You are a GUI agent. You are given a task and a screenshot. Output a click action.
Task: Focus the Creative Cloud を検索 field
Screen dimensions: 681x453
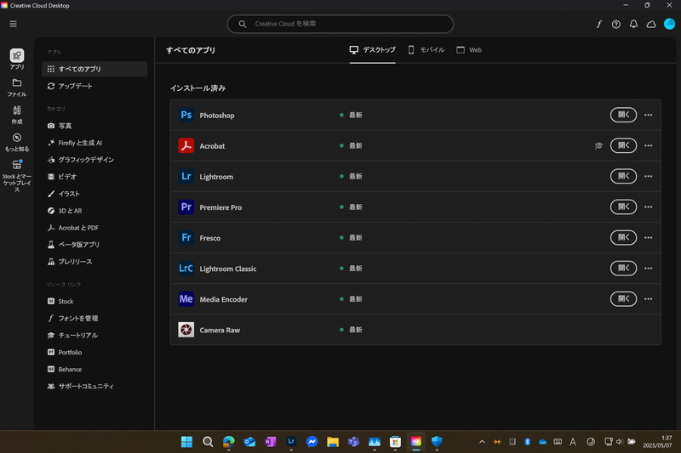point(340,24)
